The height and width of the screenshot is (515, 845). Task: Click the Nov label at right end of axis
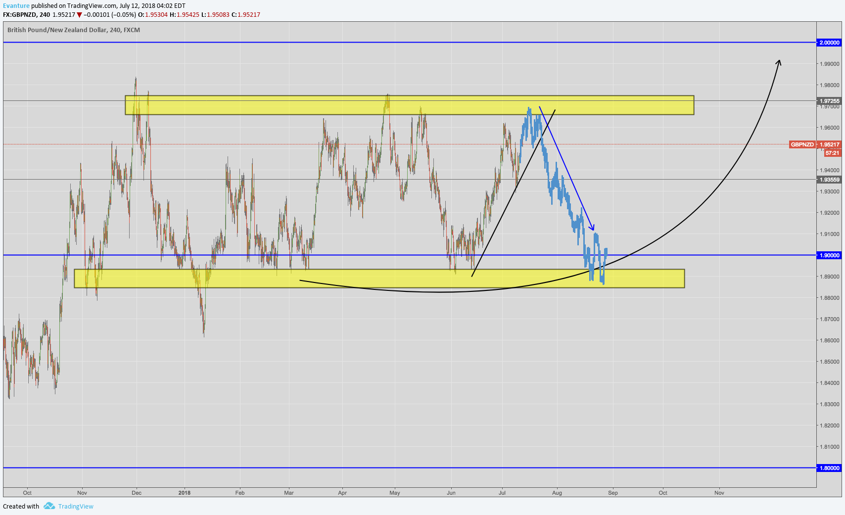pos(719,493)
